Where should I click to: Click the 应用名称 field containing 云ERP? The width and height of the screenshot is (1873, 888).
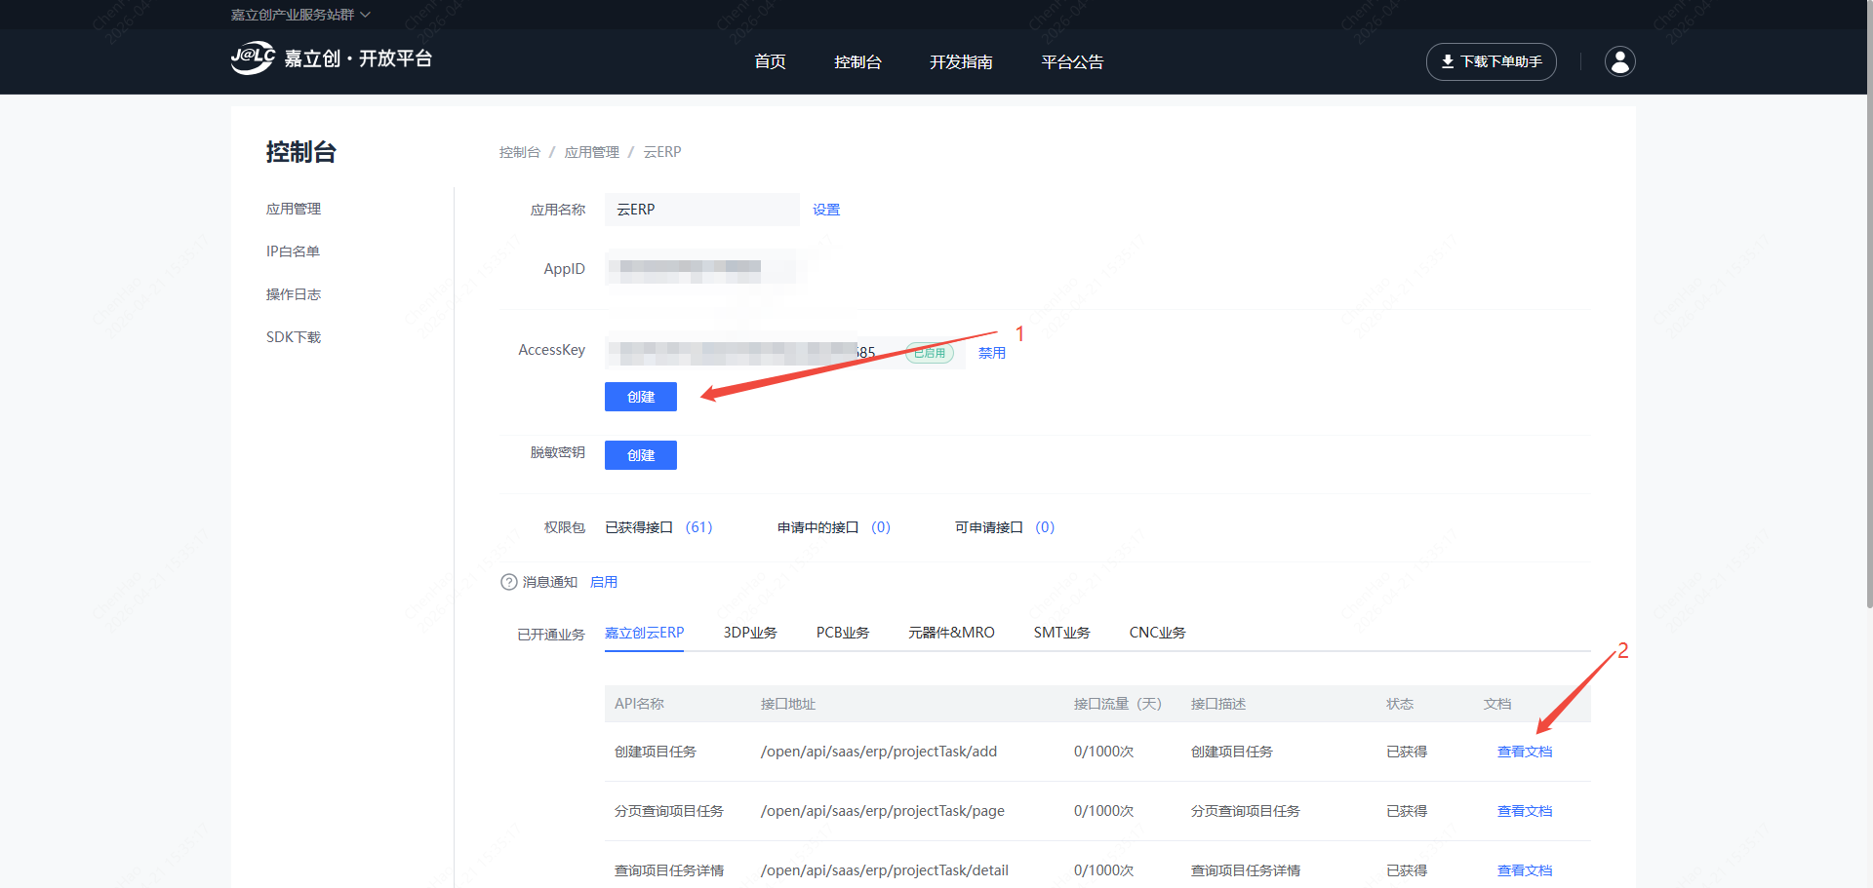tap(701, 210)
